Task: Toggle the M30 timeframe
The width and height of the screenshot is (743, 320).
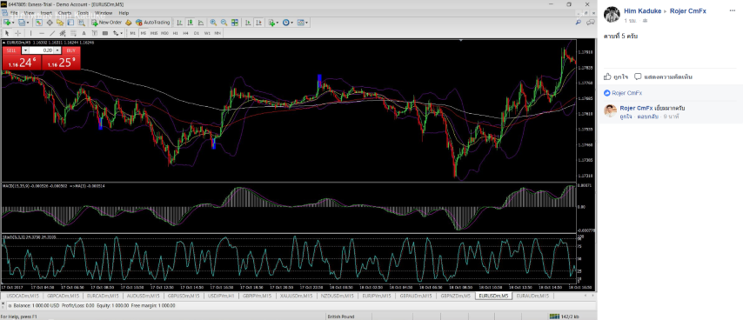Action: pyautogui.click(x=164, y=33)
